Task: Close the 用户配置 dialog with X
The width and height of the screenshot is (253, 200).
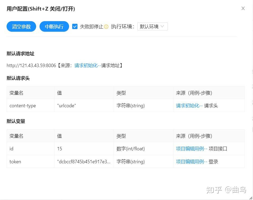Action: click(243, 8)
